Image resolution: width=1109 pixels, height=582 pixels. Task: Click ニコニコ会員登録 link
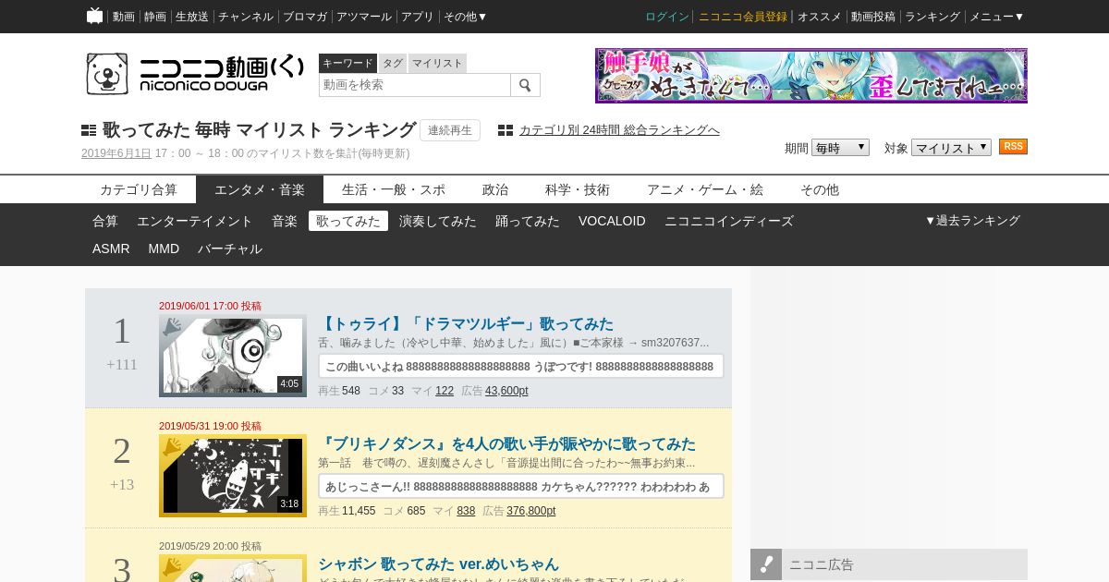tap(743, 17)
